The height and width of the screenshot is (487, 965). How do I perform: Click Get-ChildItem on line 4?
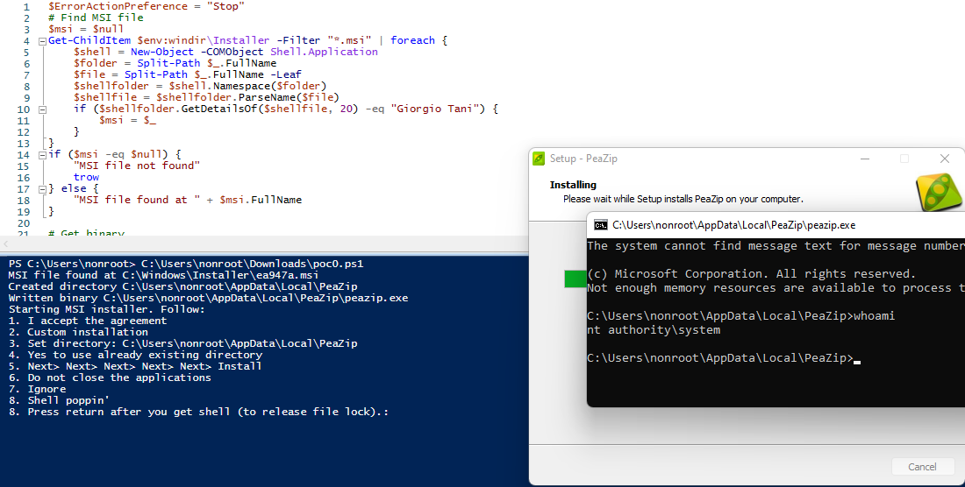[x=89, y=40]
